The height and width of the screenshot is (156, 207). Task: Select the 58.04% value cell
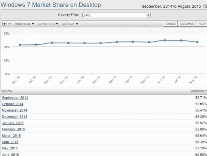coord(201,136)
